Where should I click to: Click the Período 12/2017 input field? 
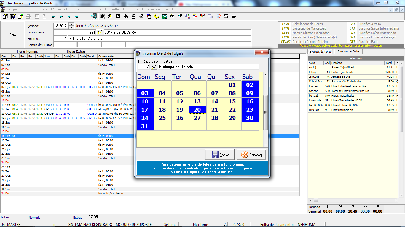61,26
